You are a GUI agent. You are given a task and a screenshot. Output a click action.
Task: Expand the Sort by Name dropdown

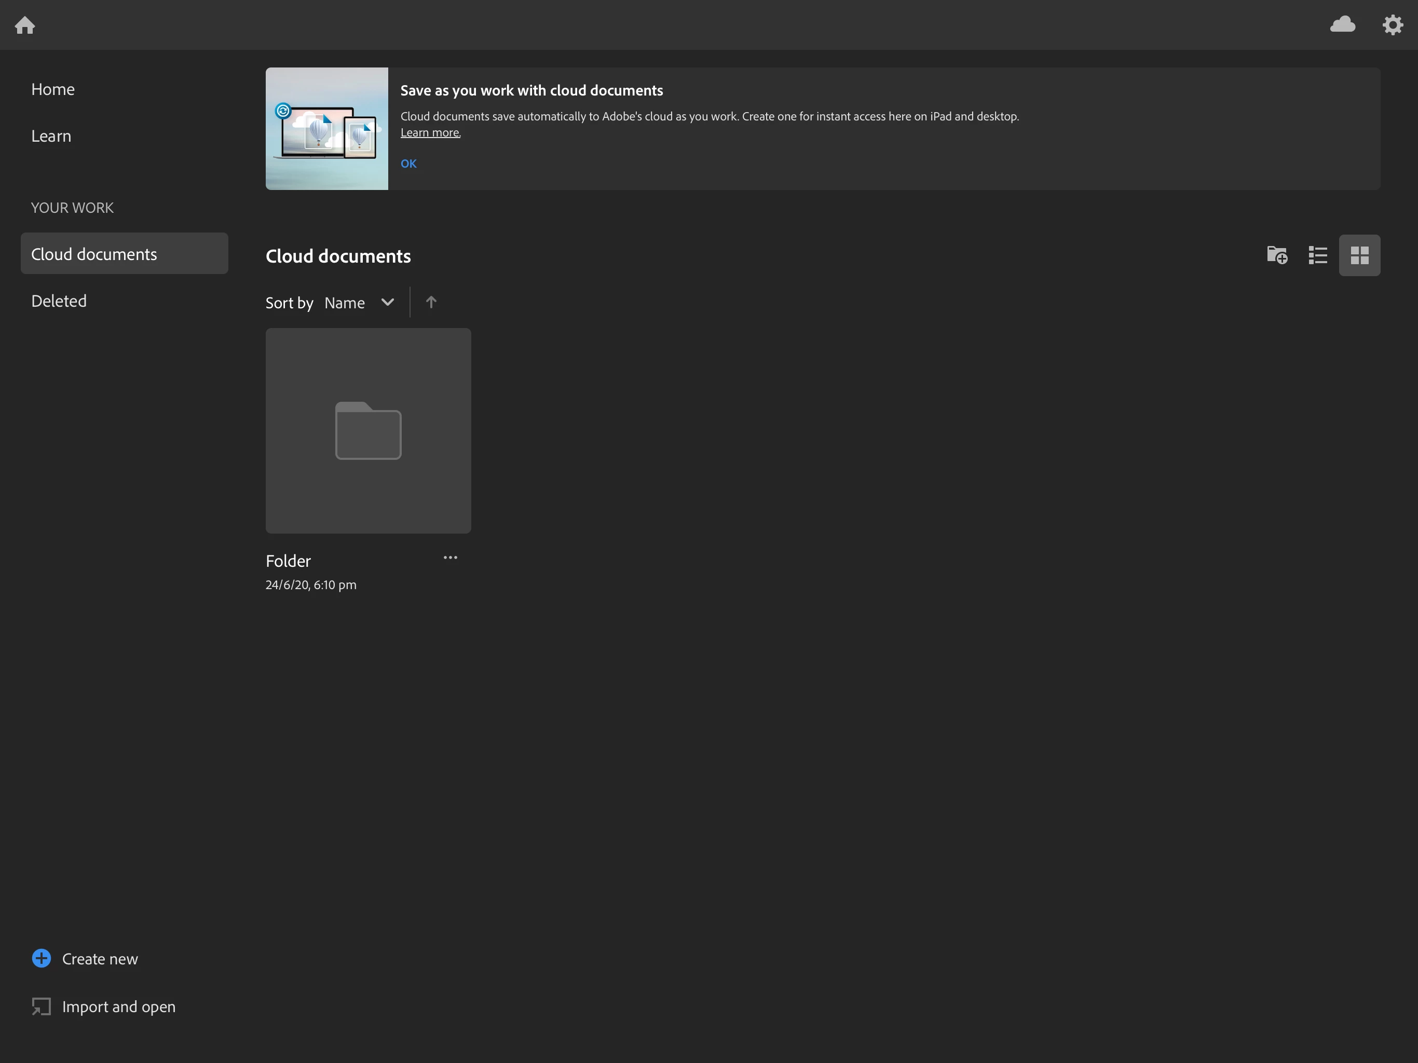pos(345,303)
